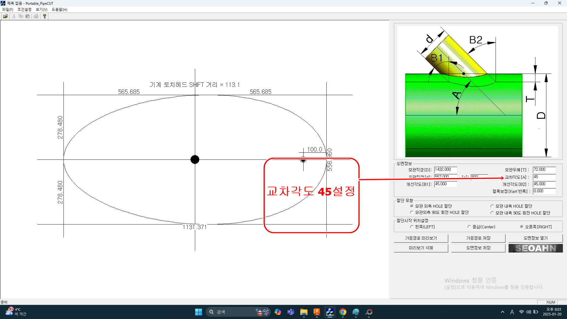Click the 교차각도[A] input field

544,177
